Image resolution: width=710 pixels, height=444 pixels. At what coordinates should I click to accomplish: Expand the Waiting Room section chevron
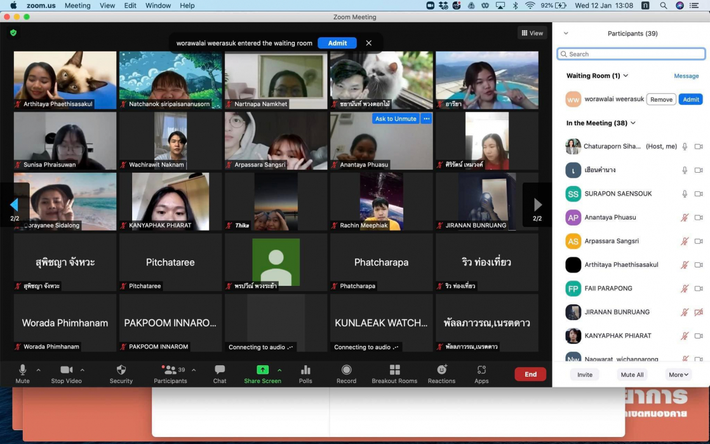click(626, 76)
